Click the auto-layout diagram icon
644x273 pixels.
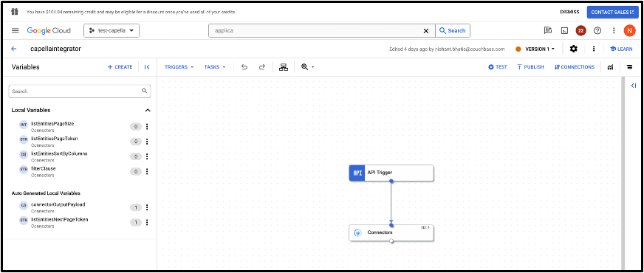tap(284, 67)
